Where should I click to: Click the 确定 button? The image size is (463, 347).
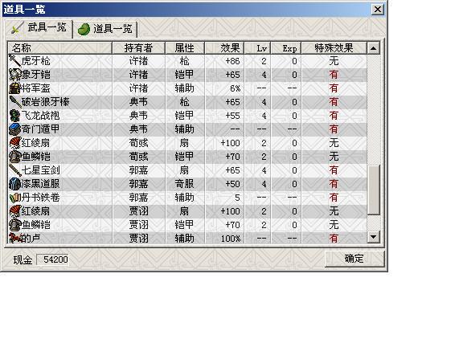(x=354, y=259)
